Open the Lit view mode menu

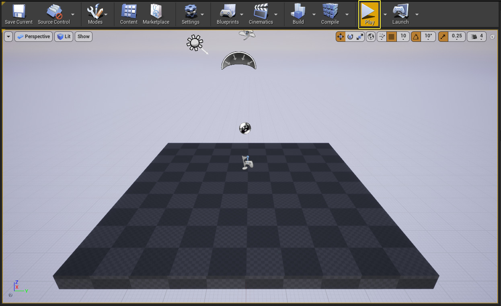click(x=64, y=37)
